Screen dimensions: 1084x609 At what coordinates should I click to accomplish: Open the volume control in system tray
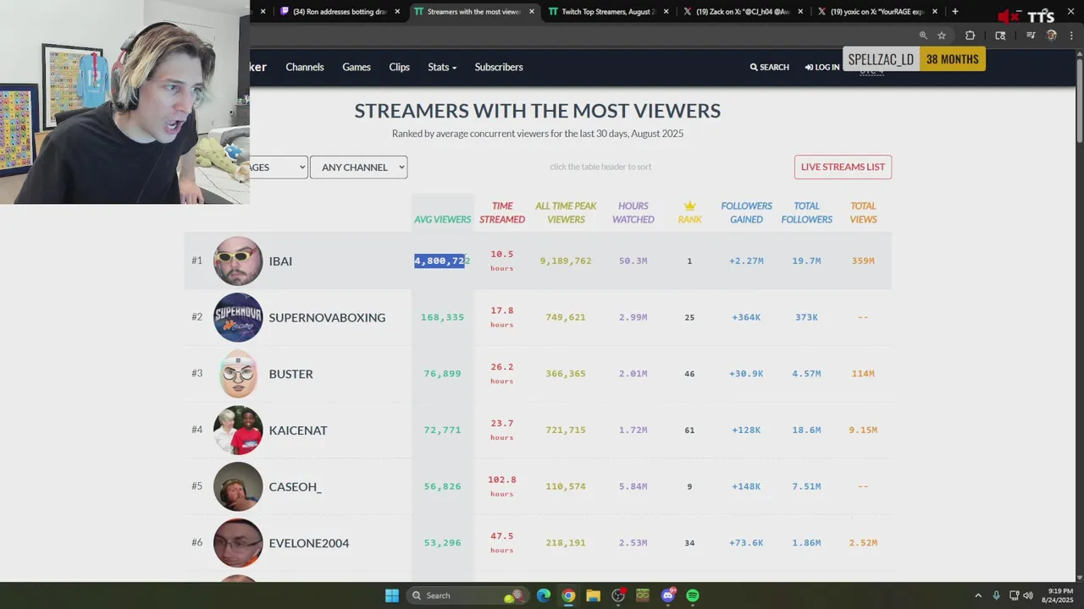click(x=1028, y=595)
